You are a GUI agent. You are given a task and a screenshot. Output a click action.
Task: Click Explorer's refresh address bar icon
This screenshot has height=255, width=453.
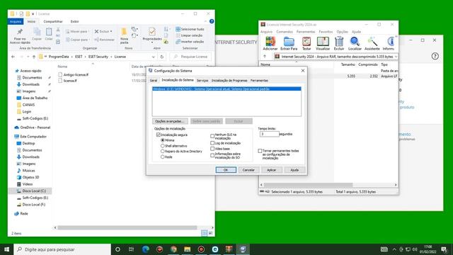tap(162, 57)
